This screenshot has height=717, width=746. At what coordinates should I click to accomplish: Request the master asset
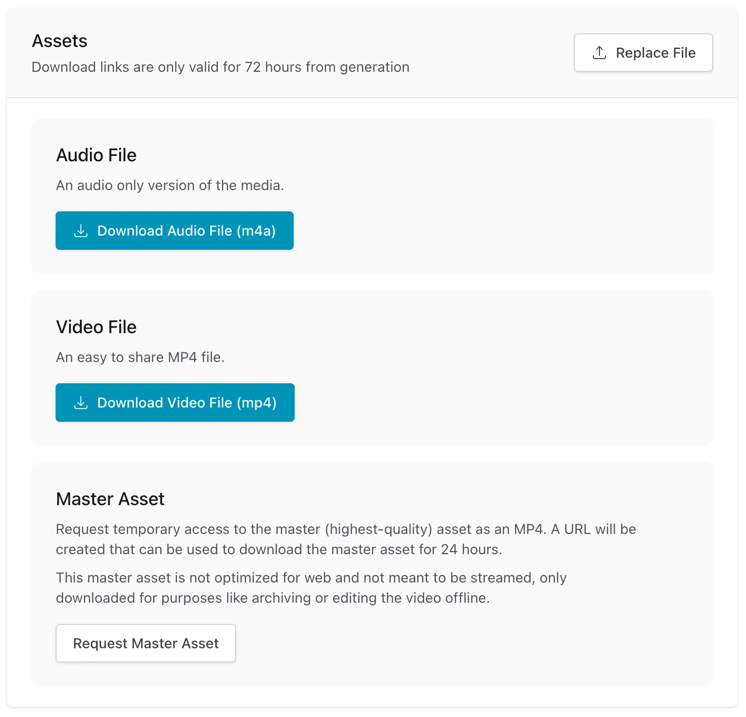(x=146, y=643)
